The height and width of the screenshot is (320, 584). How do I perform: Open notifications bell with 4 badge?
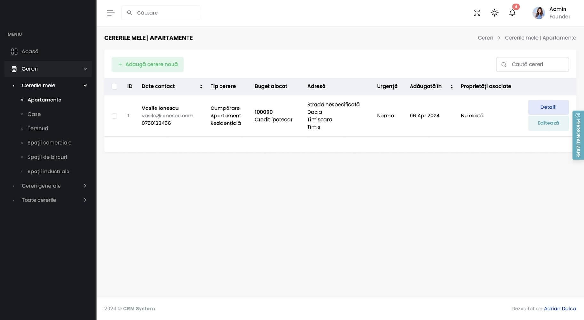[512, 13]
